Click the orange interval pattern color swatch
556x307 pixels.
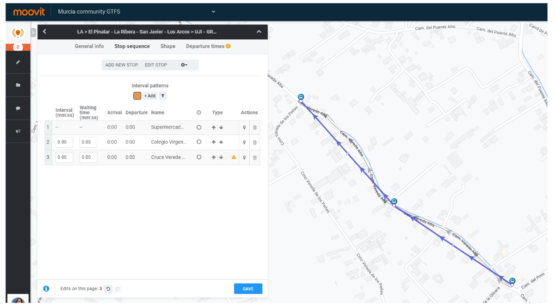(137, 96)
